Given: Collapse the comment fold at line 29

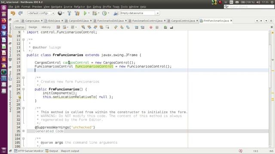Looking at the screenshot, I should click(x=23, y=108).
